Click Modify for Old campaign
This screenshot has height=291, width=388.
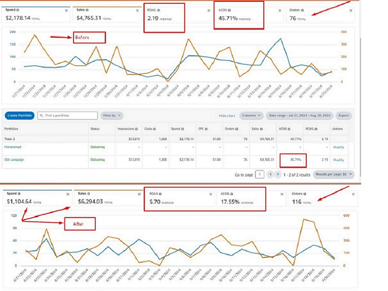(338, 160)
